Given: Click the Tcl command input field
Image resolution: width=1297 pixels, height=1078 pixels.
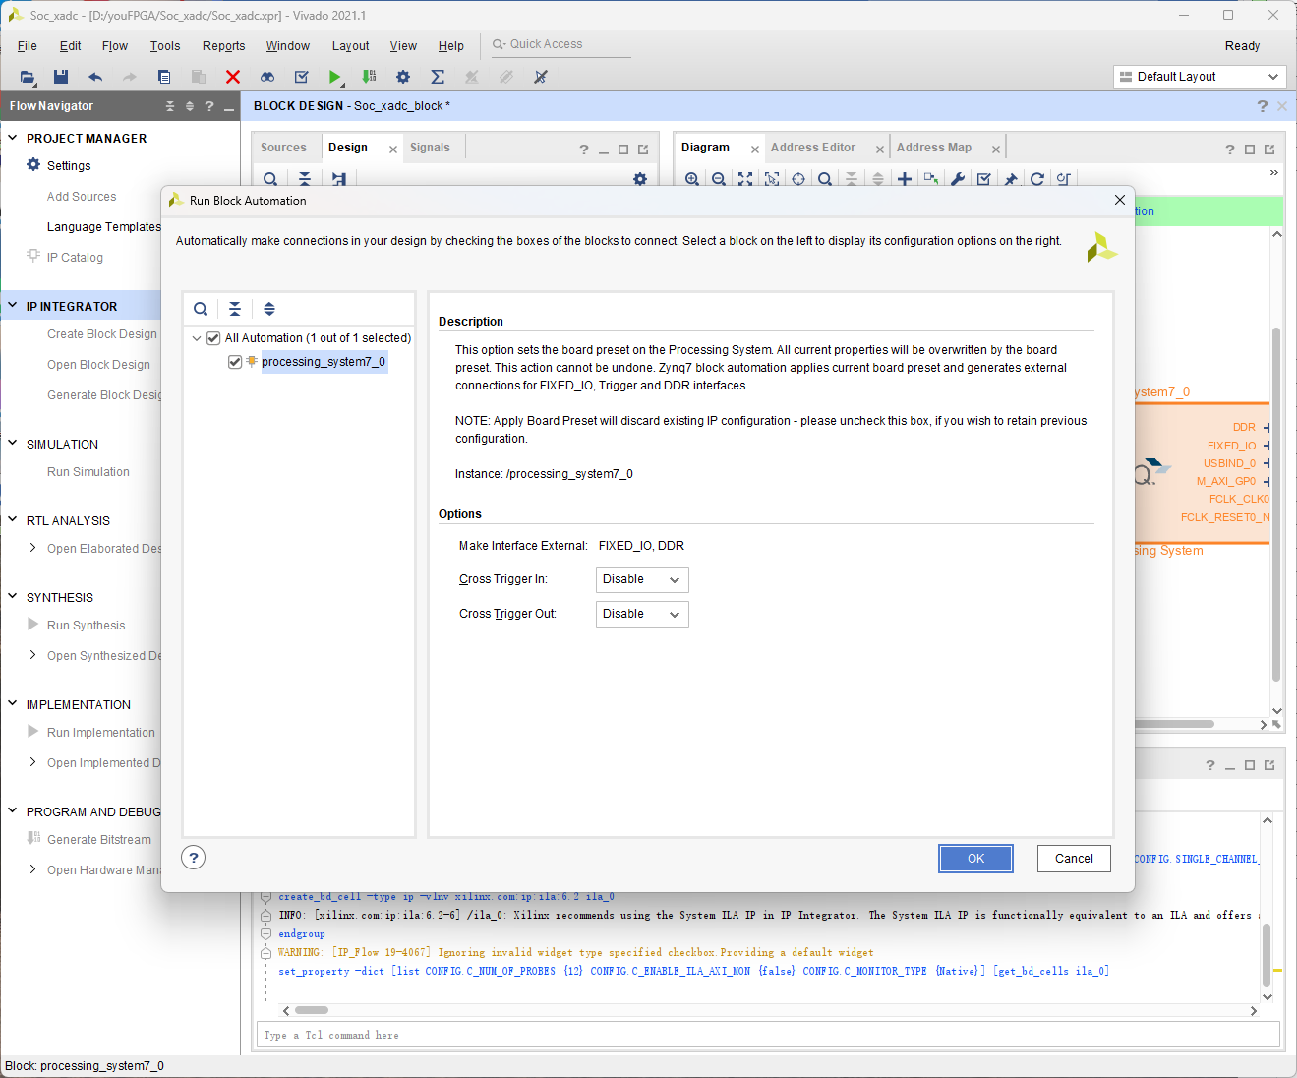Looking at the screenshot, I should point(768,1035).
